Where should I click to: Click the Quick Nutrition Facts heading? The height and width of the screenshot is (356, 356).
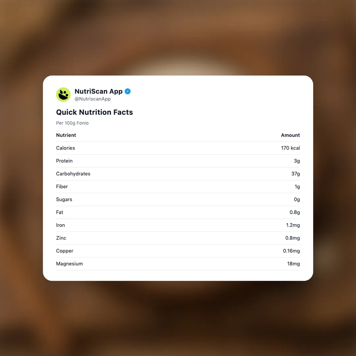coord(94,112)
